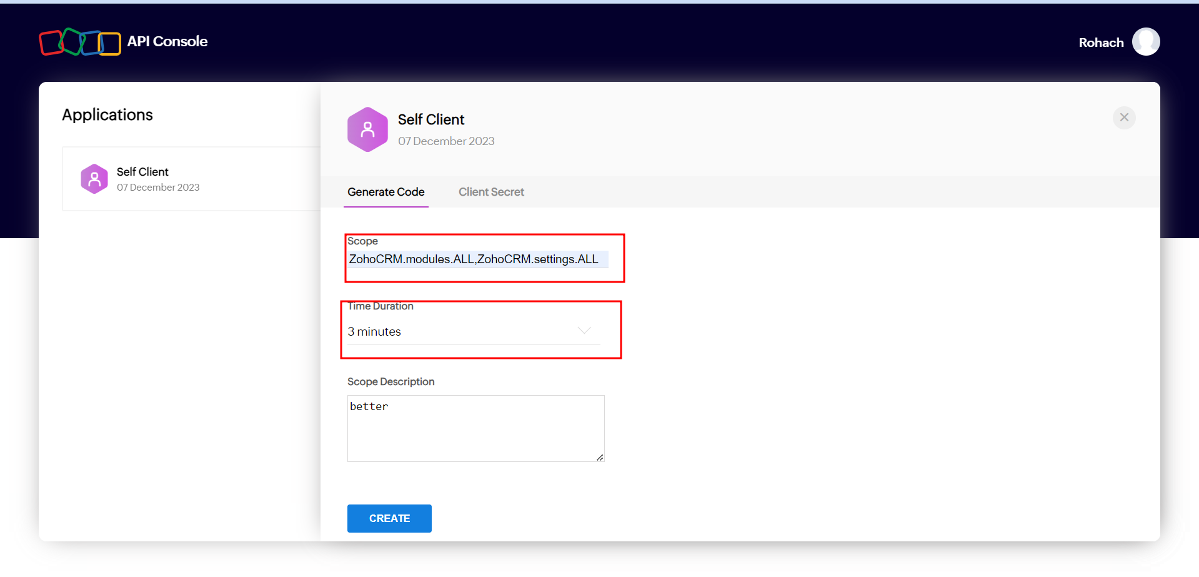Screen dimensions: 1199x577
Task: Click the CREATE button
Action: tap(389, 518)
